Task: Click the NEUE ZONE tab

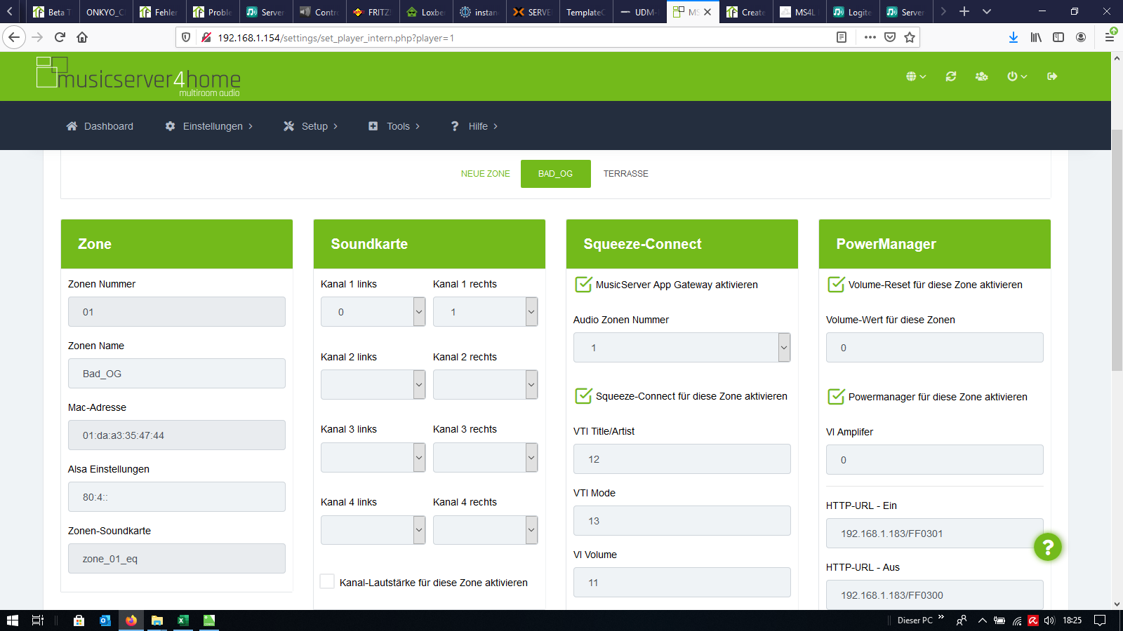Action: tap(486, 174)
